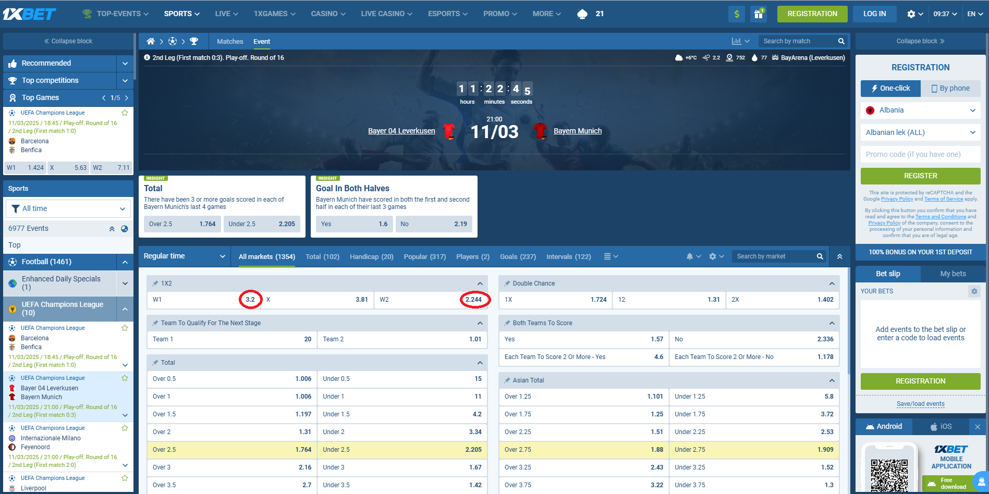Expand Enhanced Daily Specials section
This screenshot has width=989, height=494.
125,283
